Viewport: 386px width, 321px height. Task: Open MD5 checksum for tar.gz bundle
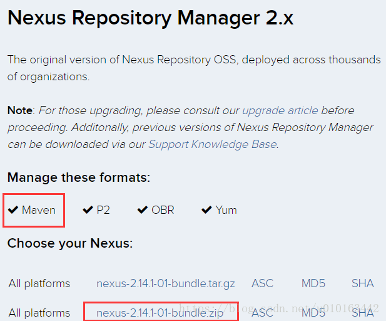tap(313, 283)
